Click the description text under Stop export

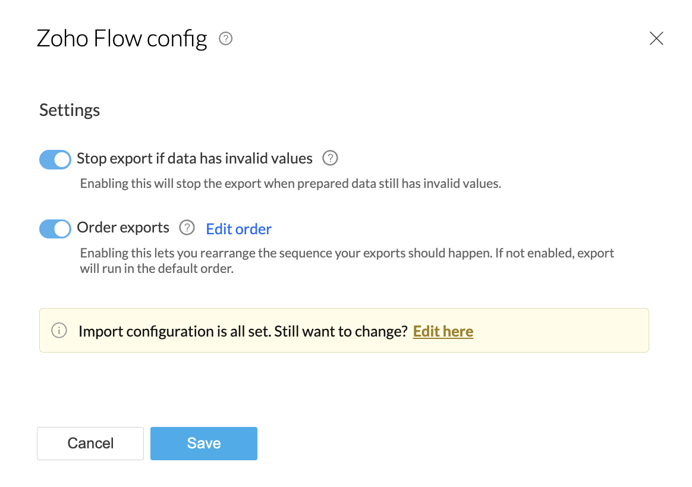point(290,184)
